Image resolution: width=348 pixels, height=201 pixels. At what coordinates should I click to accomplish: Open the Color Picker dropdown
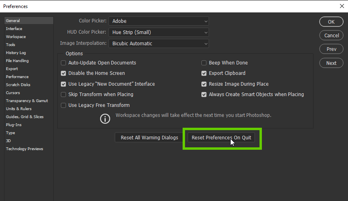pyautogui.click(x=159, y=21)
